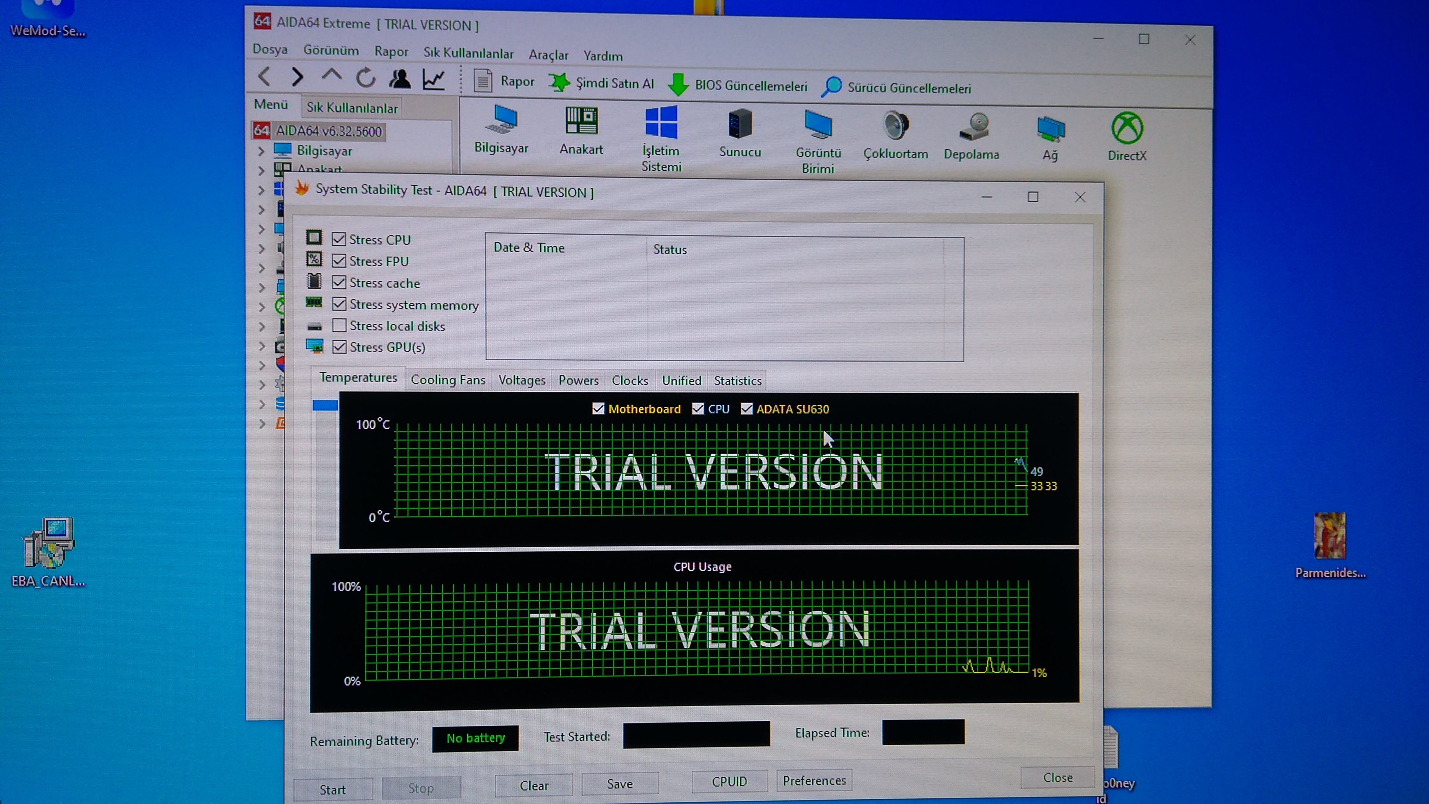This screenshot has height=804, width=1429.
Task: Uncheck Stress GPU(s) option
Action: [339, 347]
